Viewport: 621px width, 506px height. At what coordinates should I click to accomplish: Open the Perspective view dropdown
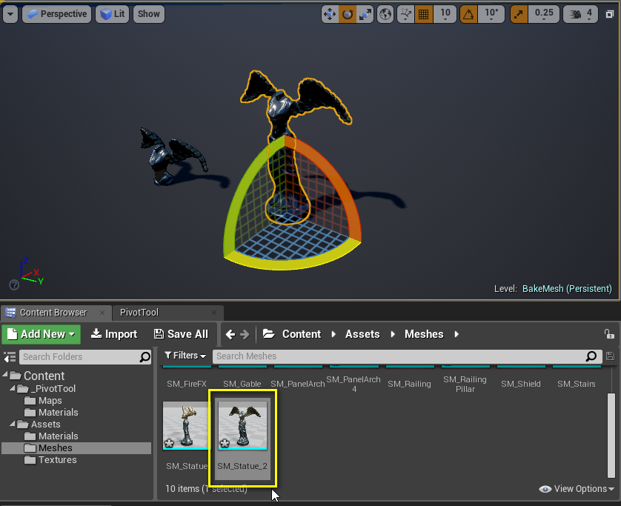(56, 13)
